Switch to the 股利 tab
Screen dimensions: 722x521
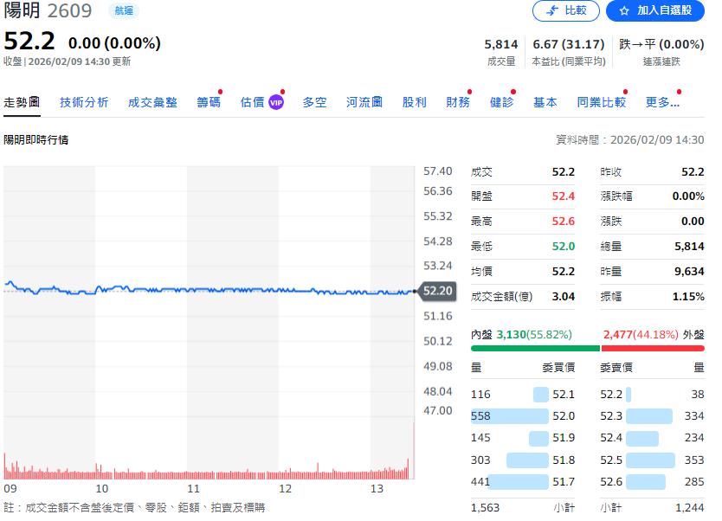414,101
